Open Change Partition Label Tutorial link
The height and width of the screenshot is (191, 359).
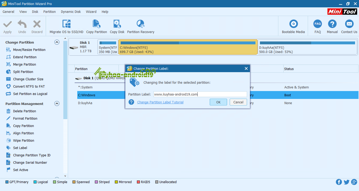click(160, 102)
